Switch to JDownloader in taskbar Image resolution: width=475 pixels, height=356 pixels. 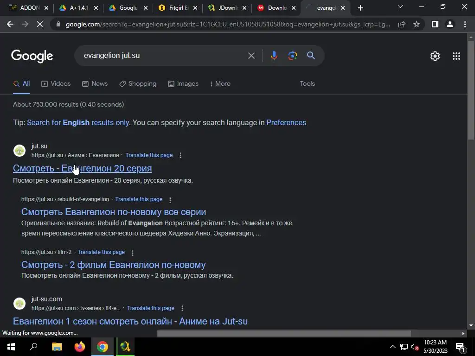pos(125,347)
